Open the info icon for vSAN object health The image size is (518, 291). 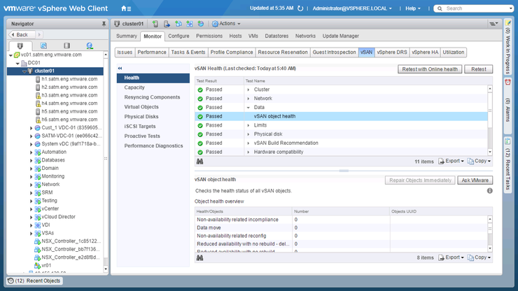tap(489, 190)
